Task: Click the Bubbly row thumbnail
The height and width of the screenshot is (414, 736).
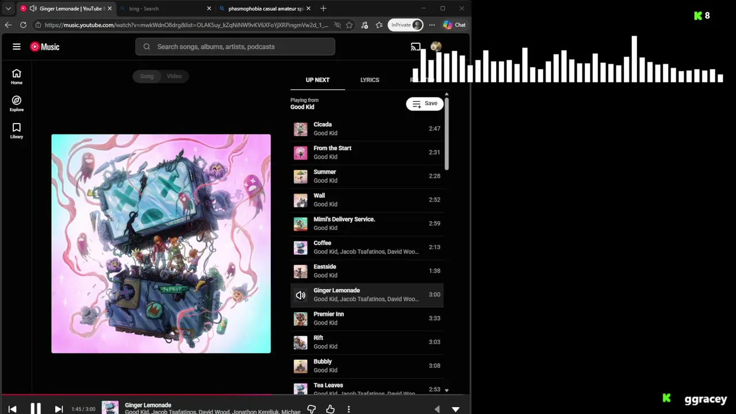Action: click(x=300, y=366)
